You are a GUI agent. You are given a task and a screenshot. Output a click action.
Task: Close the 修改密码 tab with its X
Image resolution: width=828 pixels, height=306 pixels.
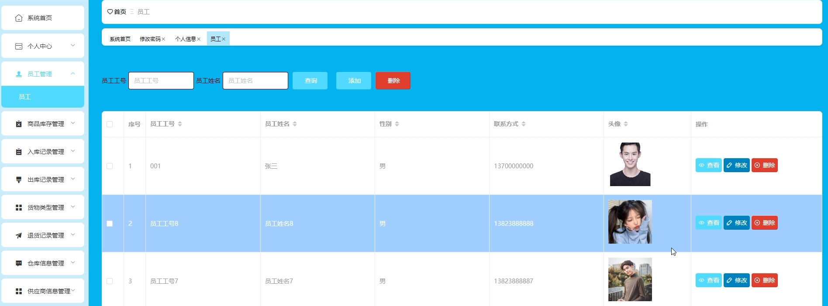[x=163, y=39]
